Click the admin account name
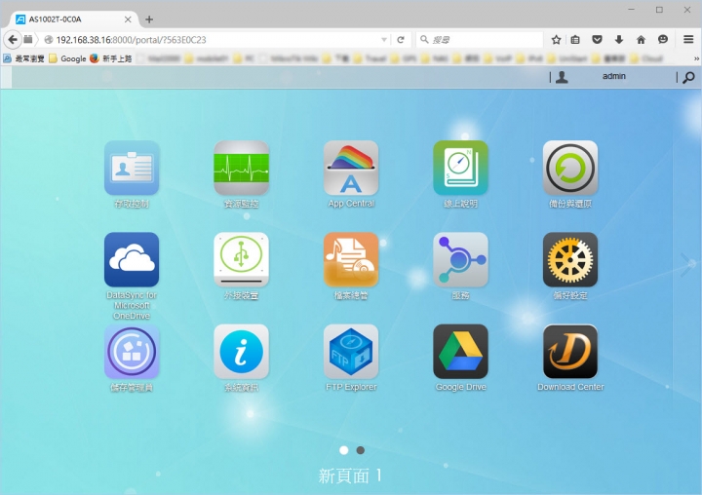 click(614, 76)
